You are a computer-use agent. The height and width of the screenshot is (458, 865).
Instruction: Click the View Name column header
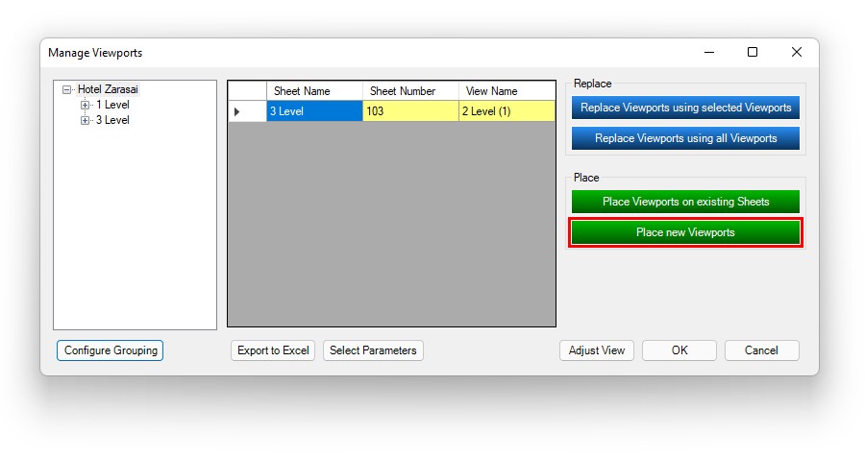tap(507, 91)
